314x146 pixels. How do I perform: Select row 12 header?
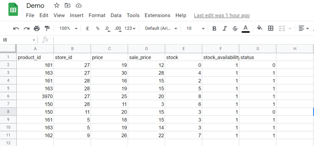(8, 143)
